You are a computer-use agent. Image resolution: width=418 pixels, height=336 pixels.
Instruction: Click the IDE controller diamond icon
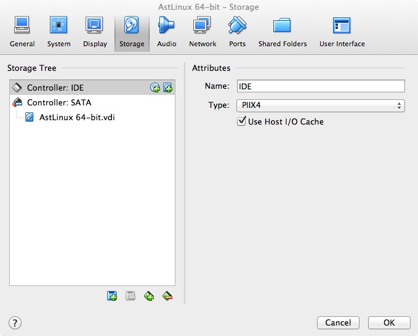click(x=17, y=88)
